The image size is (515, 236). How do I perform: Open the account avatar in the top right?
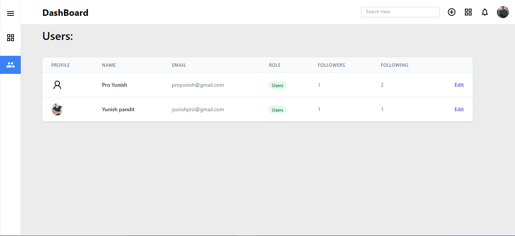coord(503,12)
